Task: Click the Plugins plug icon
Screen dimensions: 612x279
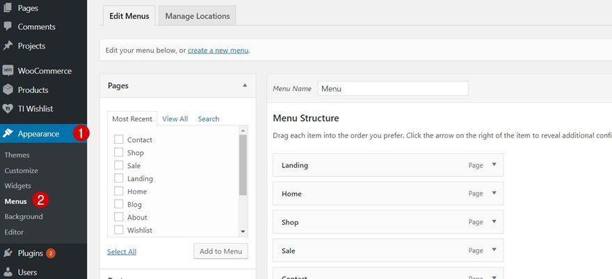Action: coord(8,253)
